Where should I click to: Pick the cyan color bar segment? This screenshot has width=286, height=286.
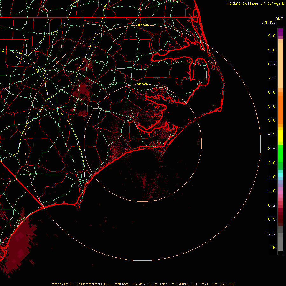coord(281,175)
